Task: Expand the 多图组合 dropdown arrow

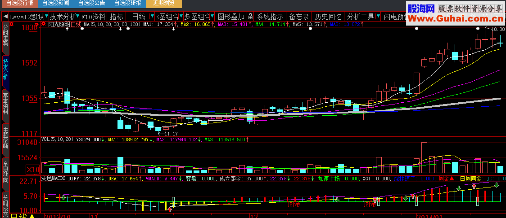Action: (212, 16)
